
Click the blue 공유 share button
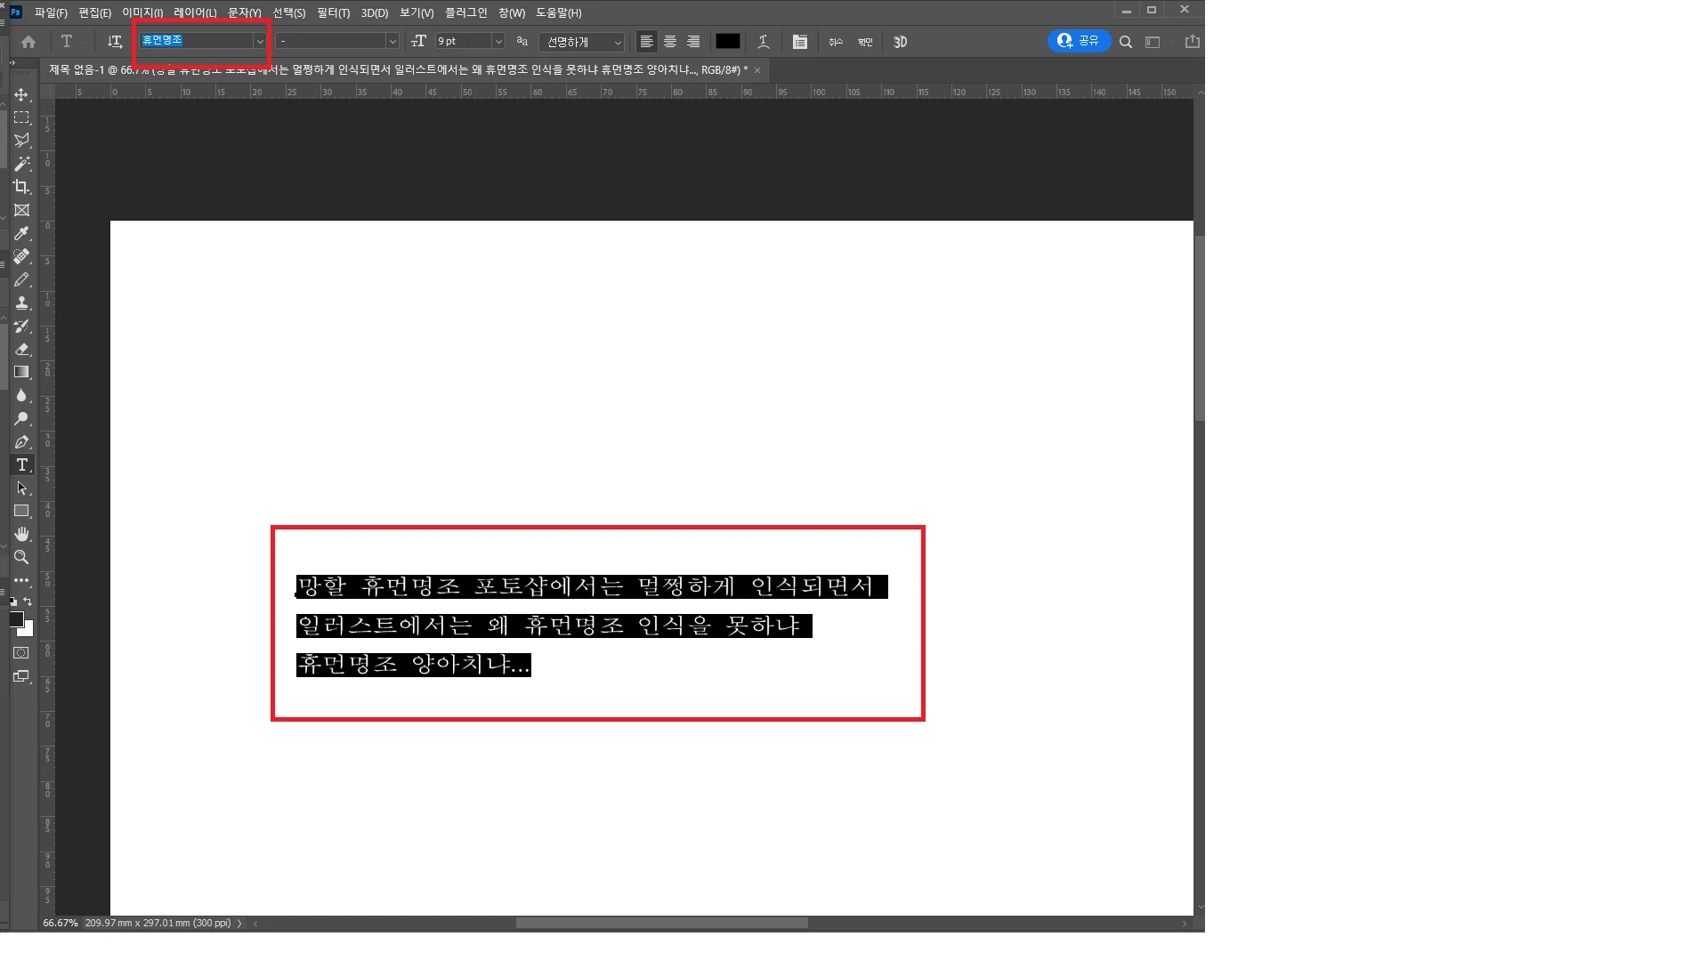[1079, 41]
